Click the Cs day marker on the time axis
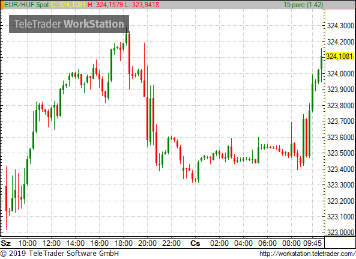 195,243
